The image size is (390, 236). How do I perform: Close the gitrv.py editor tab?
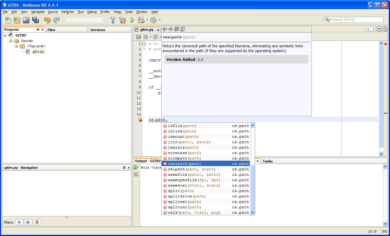158,30
